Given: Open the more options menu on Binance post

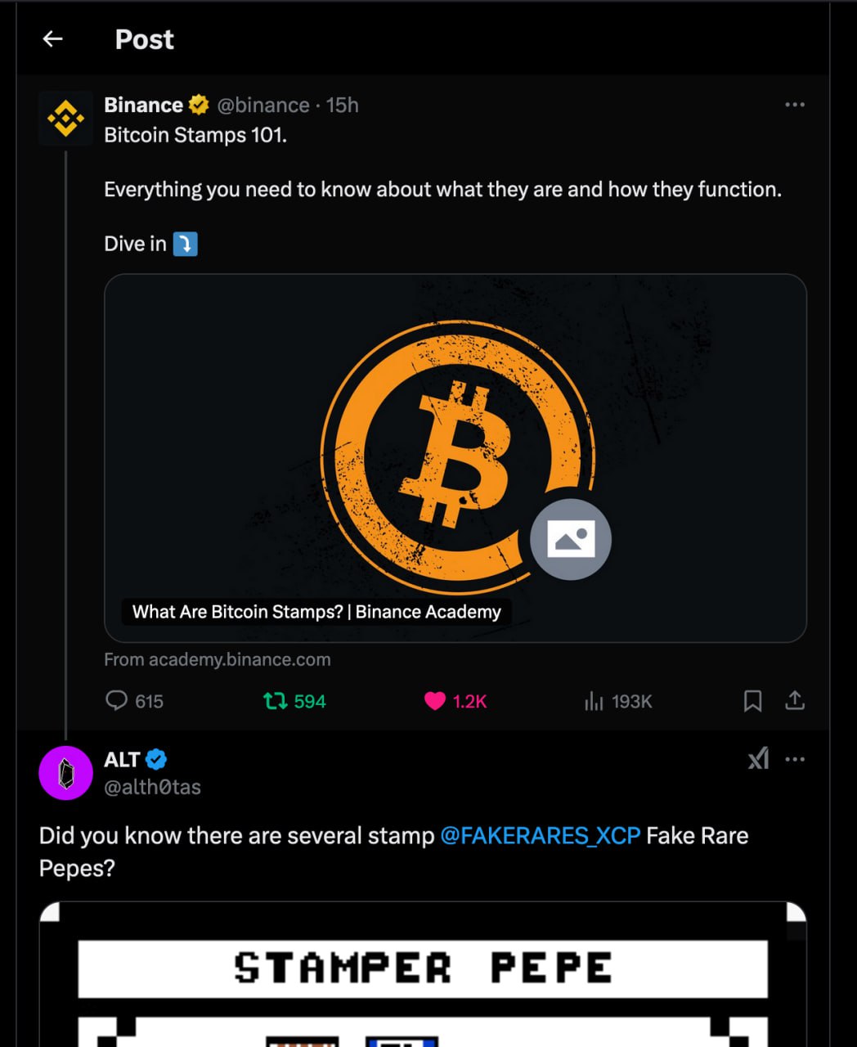Looking at the screenshot, I should pos(794,105).
